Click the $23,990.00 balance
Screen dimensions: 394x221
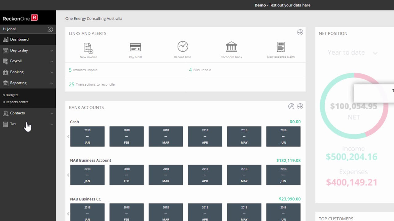[x=290, y=199]
